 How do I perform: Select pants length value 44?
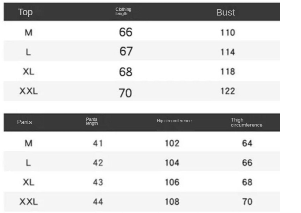pyautogui.click(x=98, y=202)
